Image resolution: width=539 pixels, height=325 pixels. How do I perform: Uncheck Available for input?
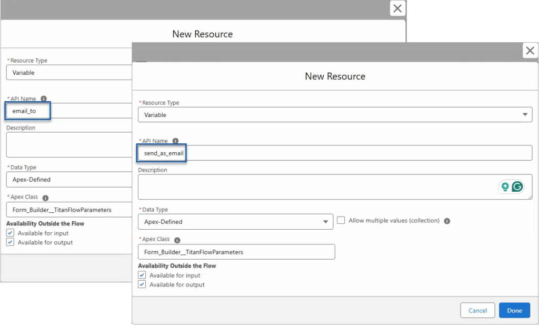(142, 275)
